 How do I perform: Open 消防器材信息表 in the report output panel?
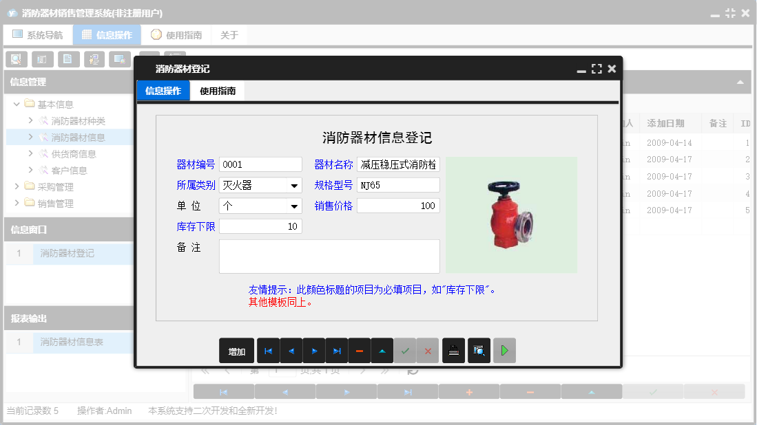72,342
